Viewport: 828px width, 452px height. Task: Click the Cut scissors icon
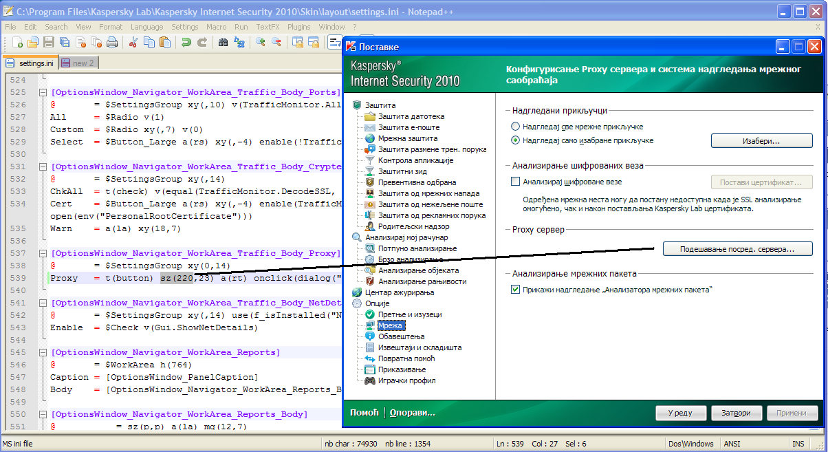[133, 43]
